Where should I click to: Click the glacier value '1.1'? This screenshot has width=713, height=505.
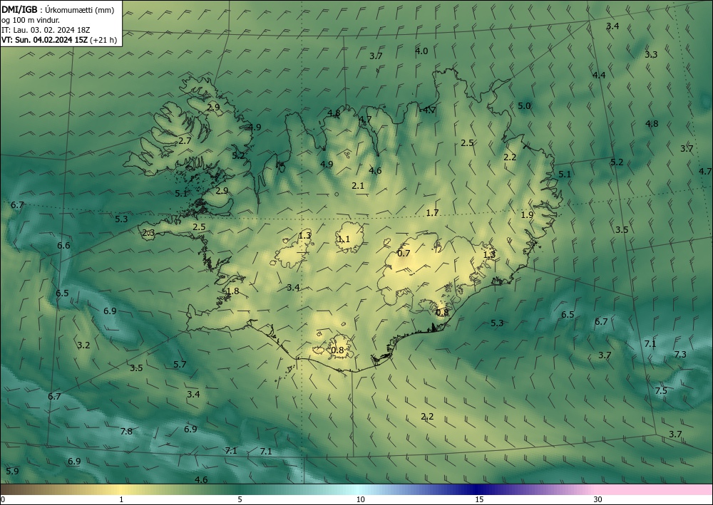click(x=344, y=239)
